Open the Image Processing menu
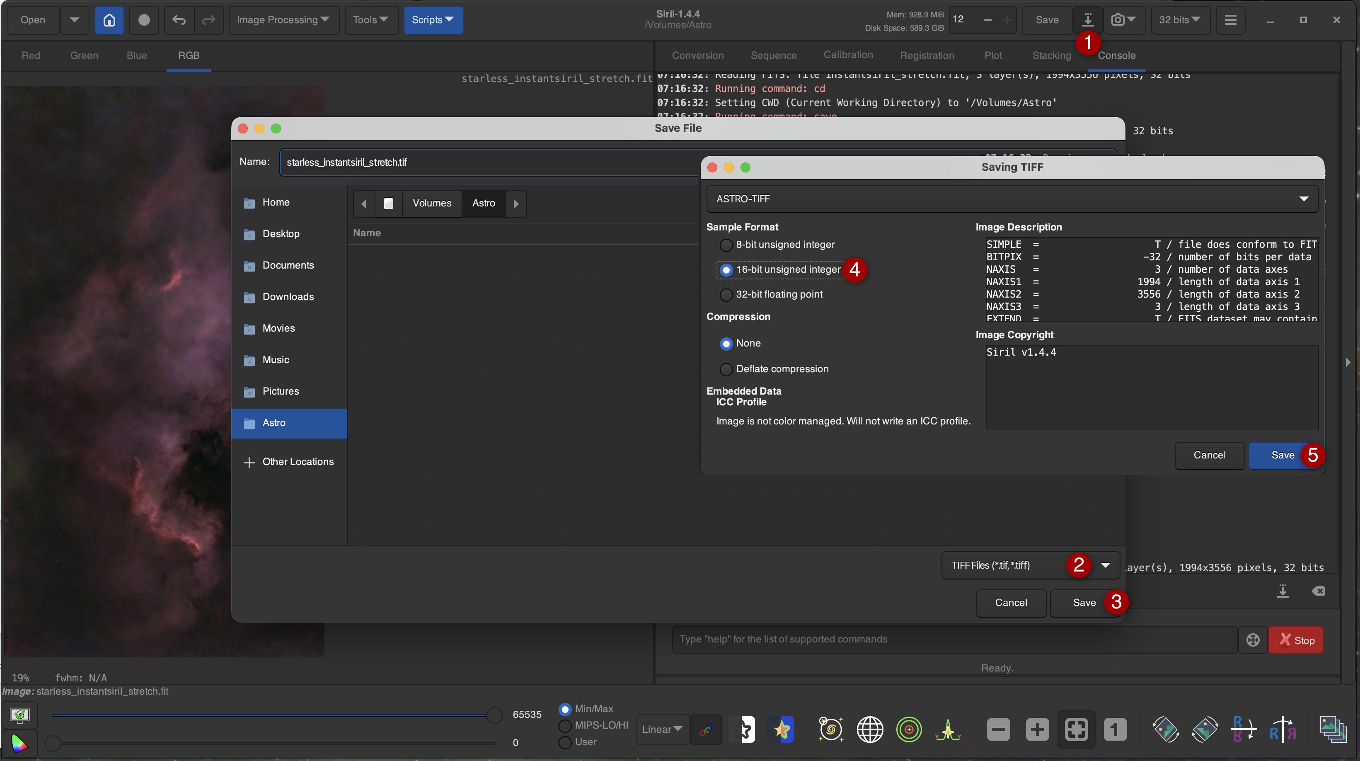This screenshot has width=1360, height=761. tap(283, 20)
